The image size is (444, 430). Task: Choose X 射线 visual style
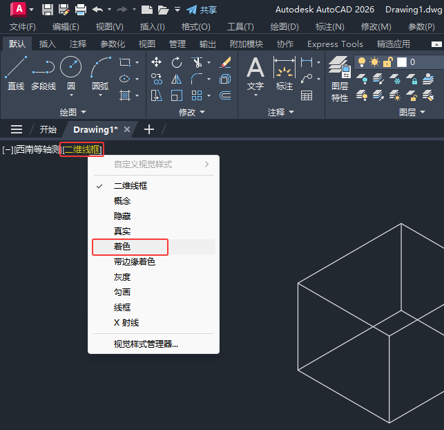point(153,323)
